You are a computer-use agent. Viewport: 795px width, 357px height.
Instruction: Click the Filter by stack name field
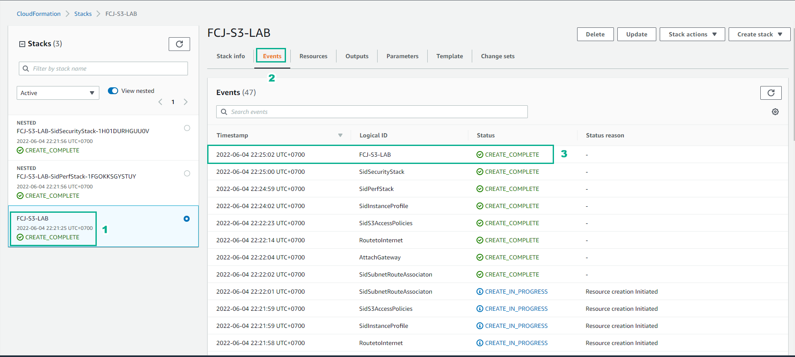[x=103, y=68]
